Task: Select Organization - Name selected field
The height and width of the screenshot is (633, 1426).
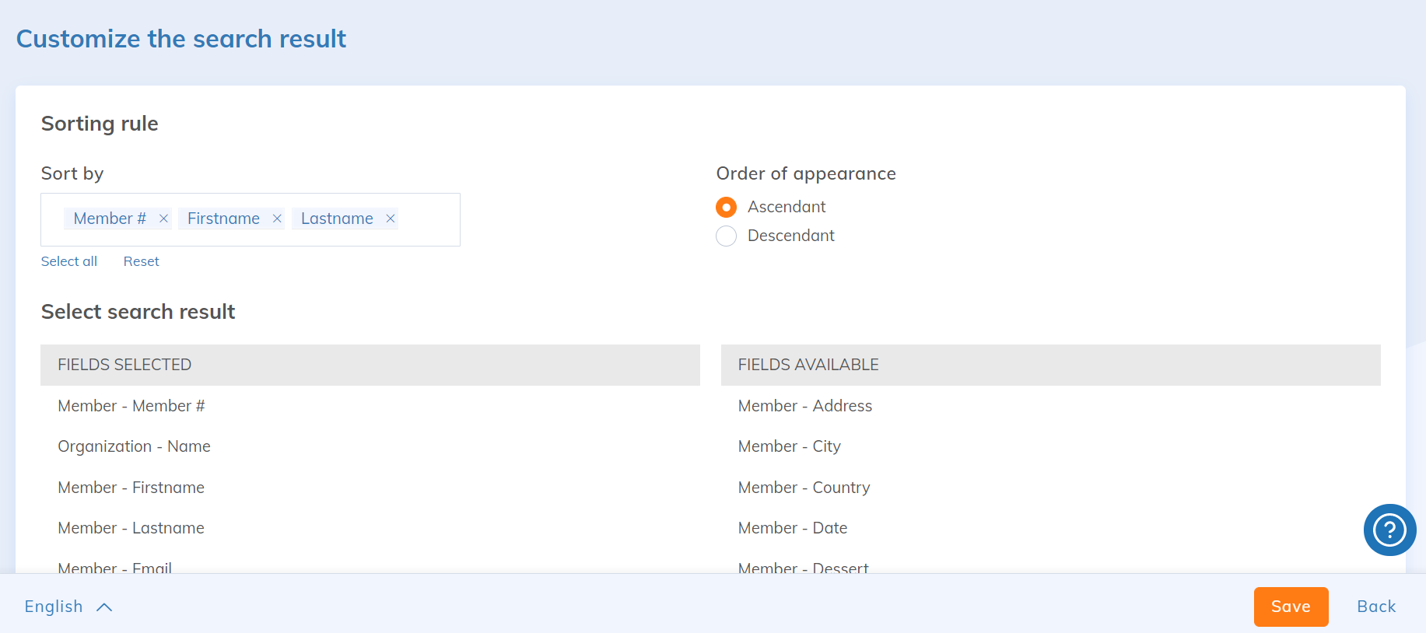Action: tap(134, 446)
